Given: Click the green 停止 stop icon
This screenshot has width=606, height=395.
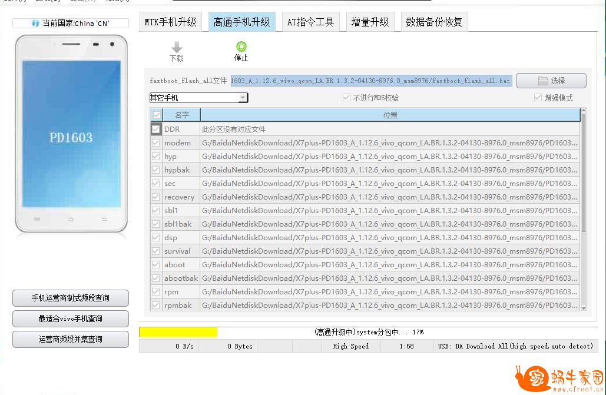Looking at the screenshot, I should click(241, 47).
